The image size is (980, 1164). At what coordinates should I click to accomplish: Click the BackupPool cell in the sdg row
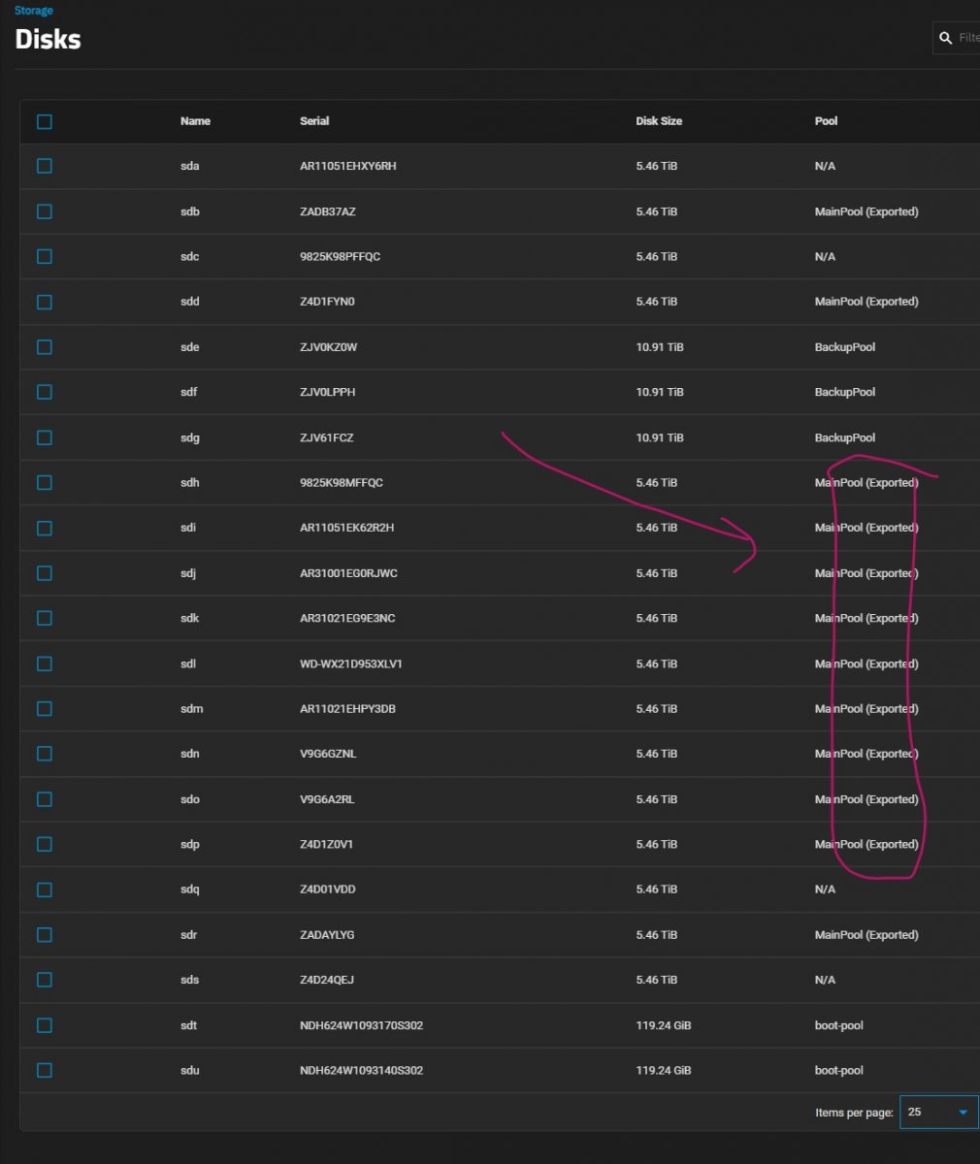[845, 437]
